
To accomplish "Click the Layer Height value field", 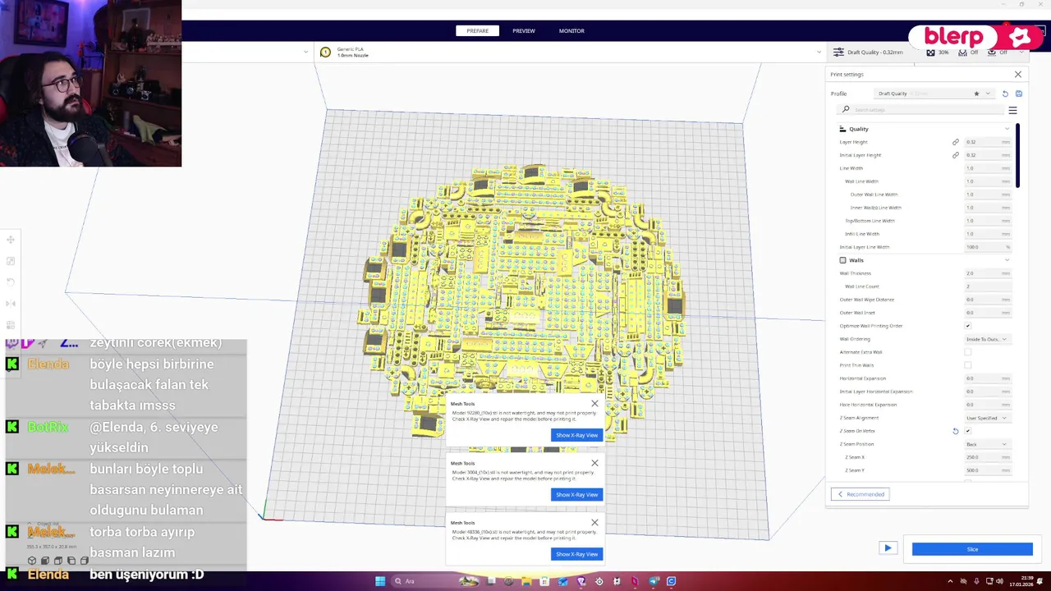I will (x=987, y=142).
